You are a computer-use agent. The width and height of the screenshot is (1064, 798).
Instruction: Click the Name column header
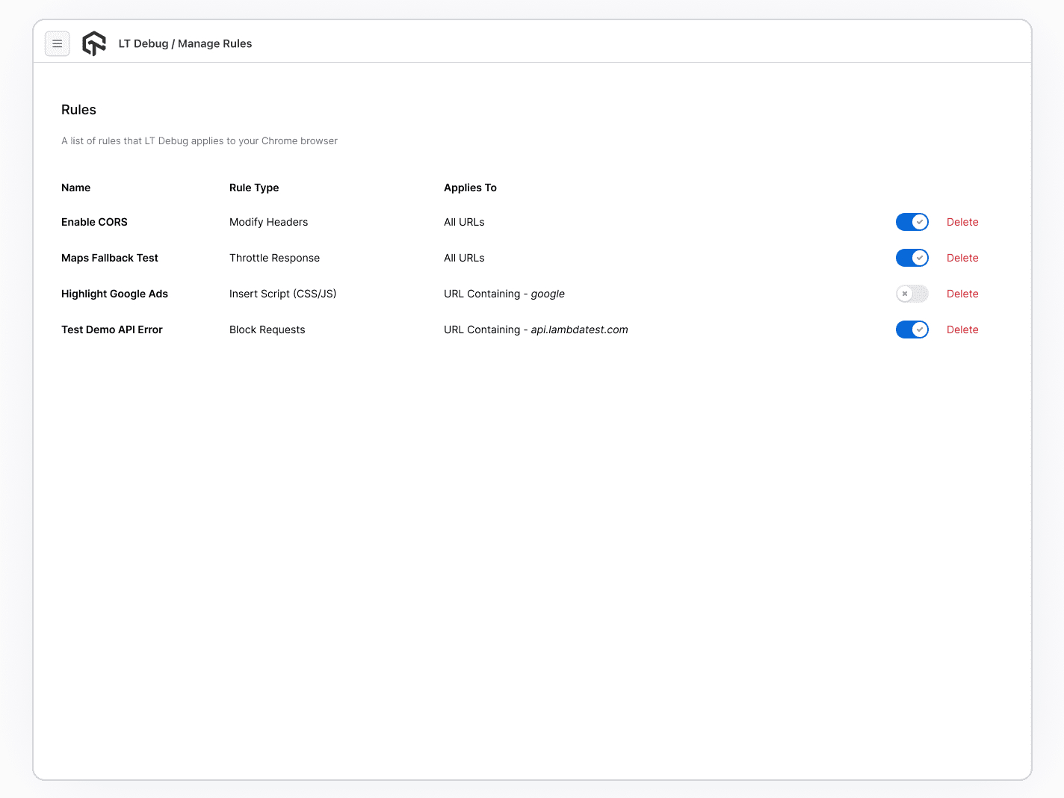(x=75, y=188)
